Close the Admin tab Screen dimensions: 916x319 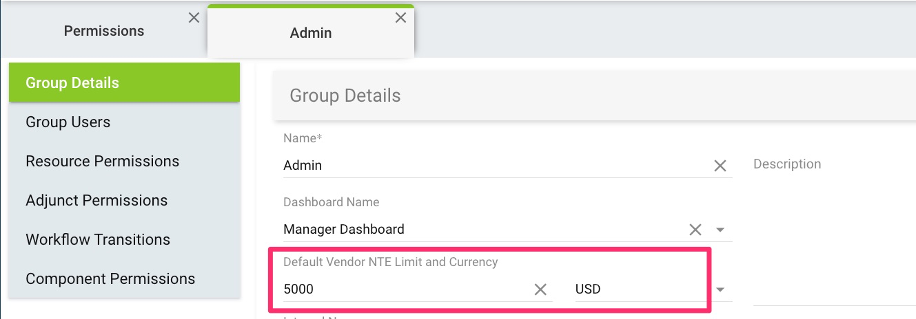(400, 18)
